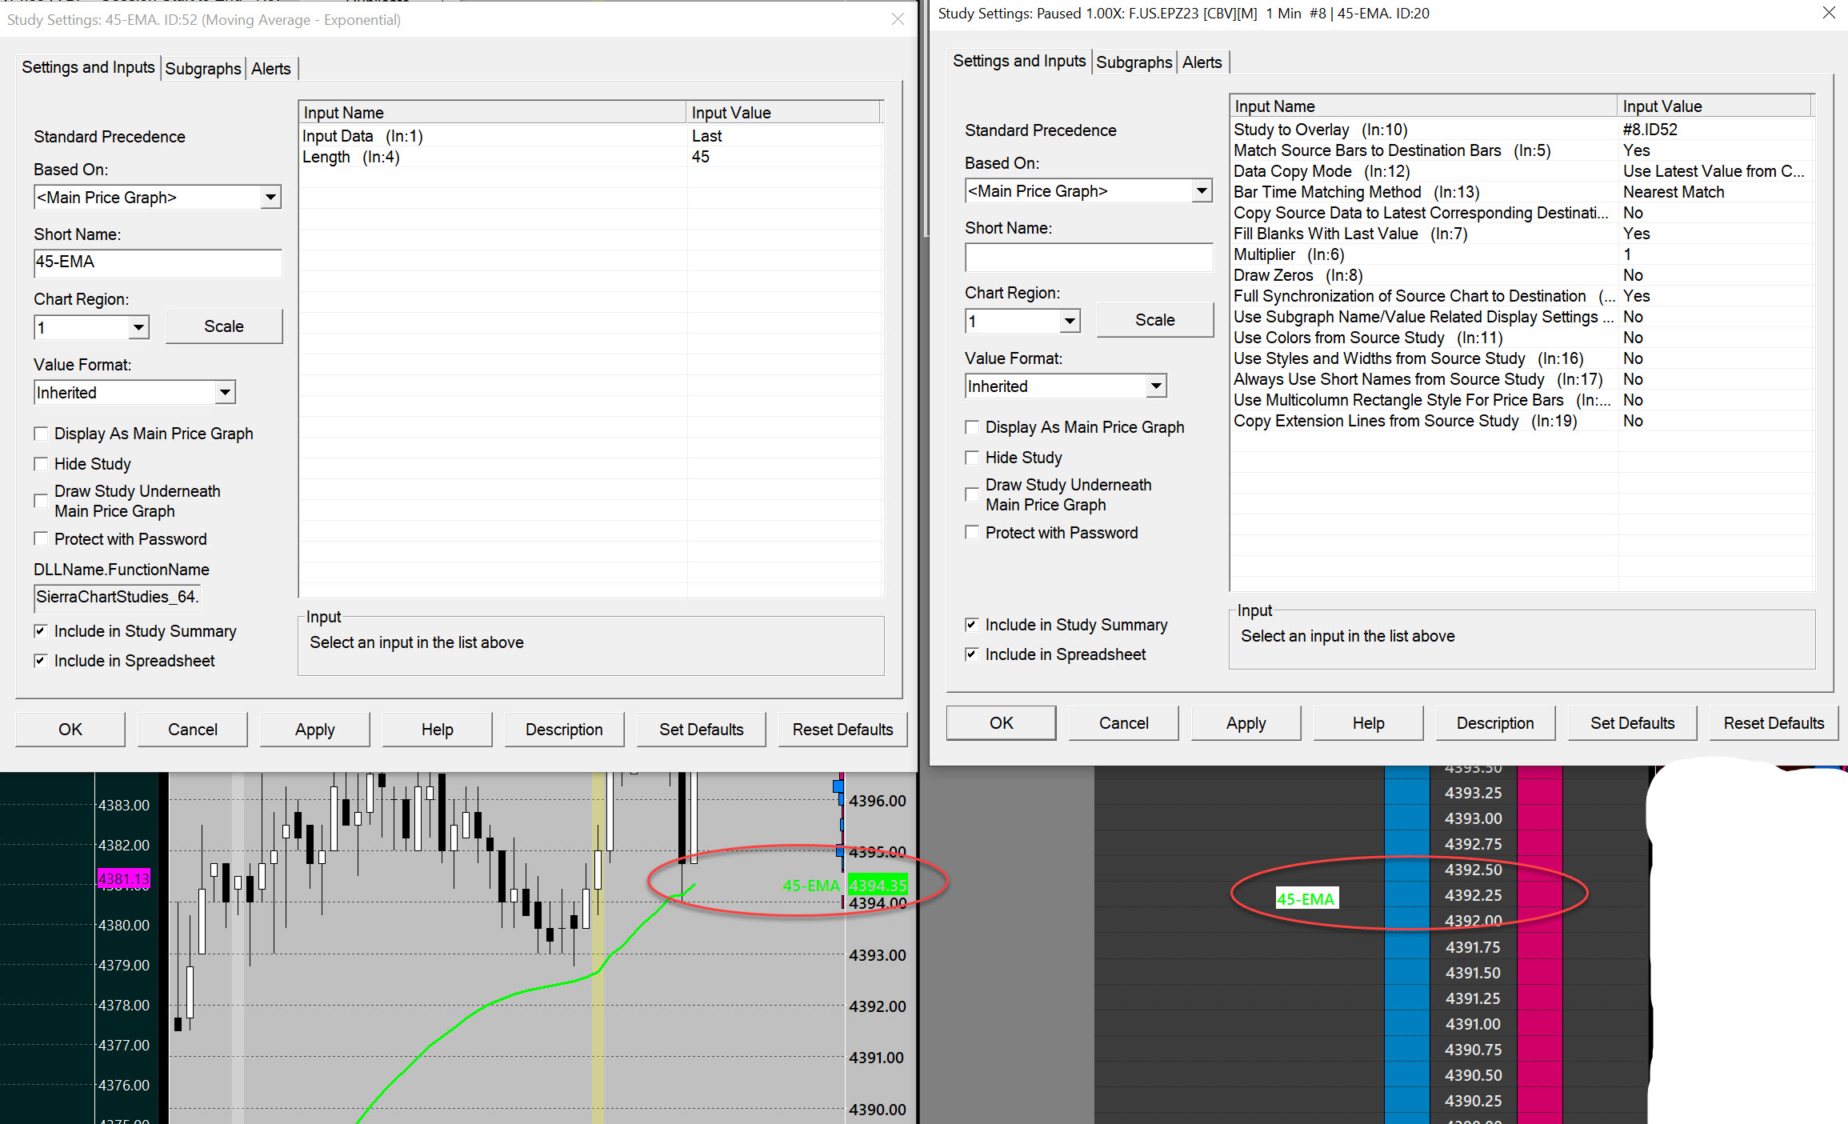Open the Alerts tab in right dialog
This screenshot has width=1848, height=1124.
click(x=1202, y=62)
